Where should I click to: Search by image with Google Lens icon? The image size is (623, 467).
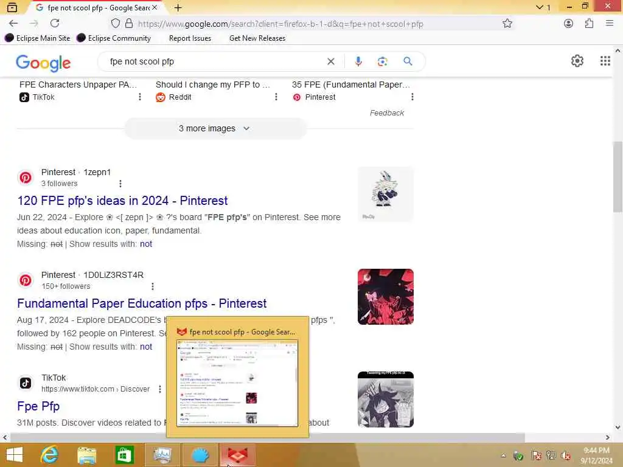pyautogui.click(x=382, y=61)
